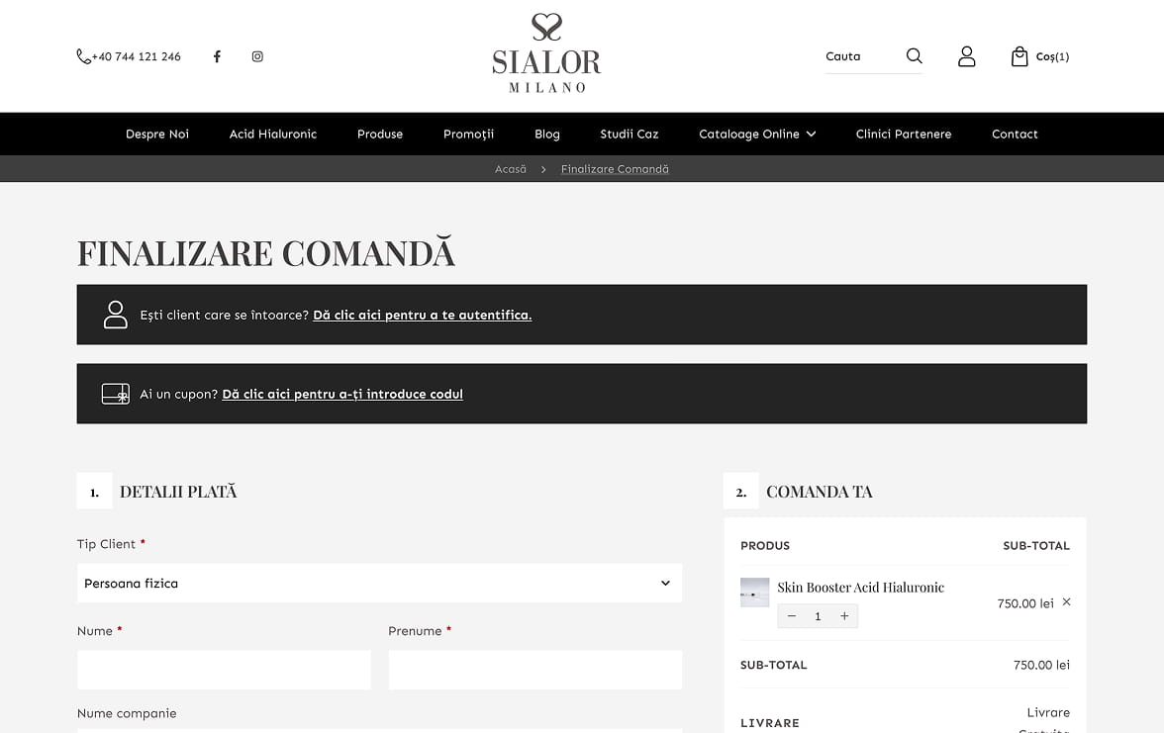Focus the Nume input field
Screen dimensions: 1164x733
point(224,670)
